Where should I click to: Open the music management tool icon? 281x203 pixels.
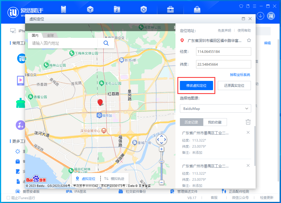click(x=117, y=9)
